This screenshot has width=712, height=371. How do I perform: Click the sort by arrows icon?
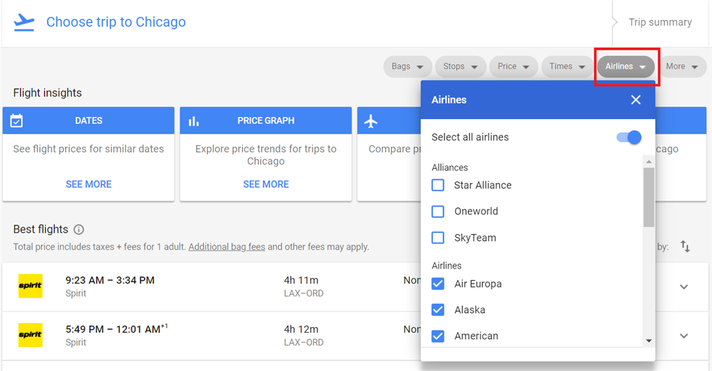click(685, 246)
